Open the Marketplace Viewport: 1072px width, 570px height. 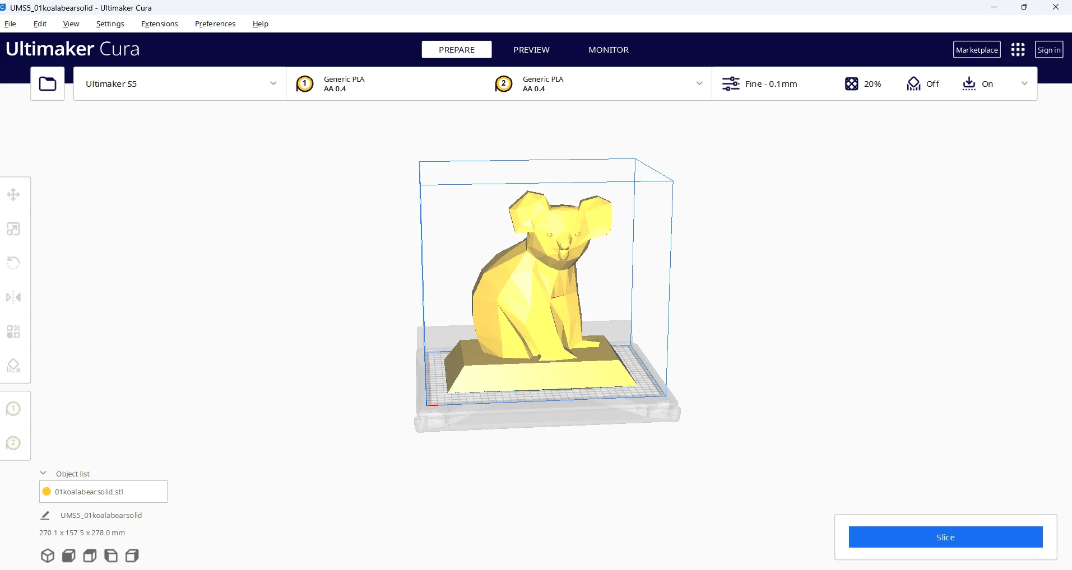pyautogui.click(x=977, y=50)
